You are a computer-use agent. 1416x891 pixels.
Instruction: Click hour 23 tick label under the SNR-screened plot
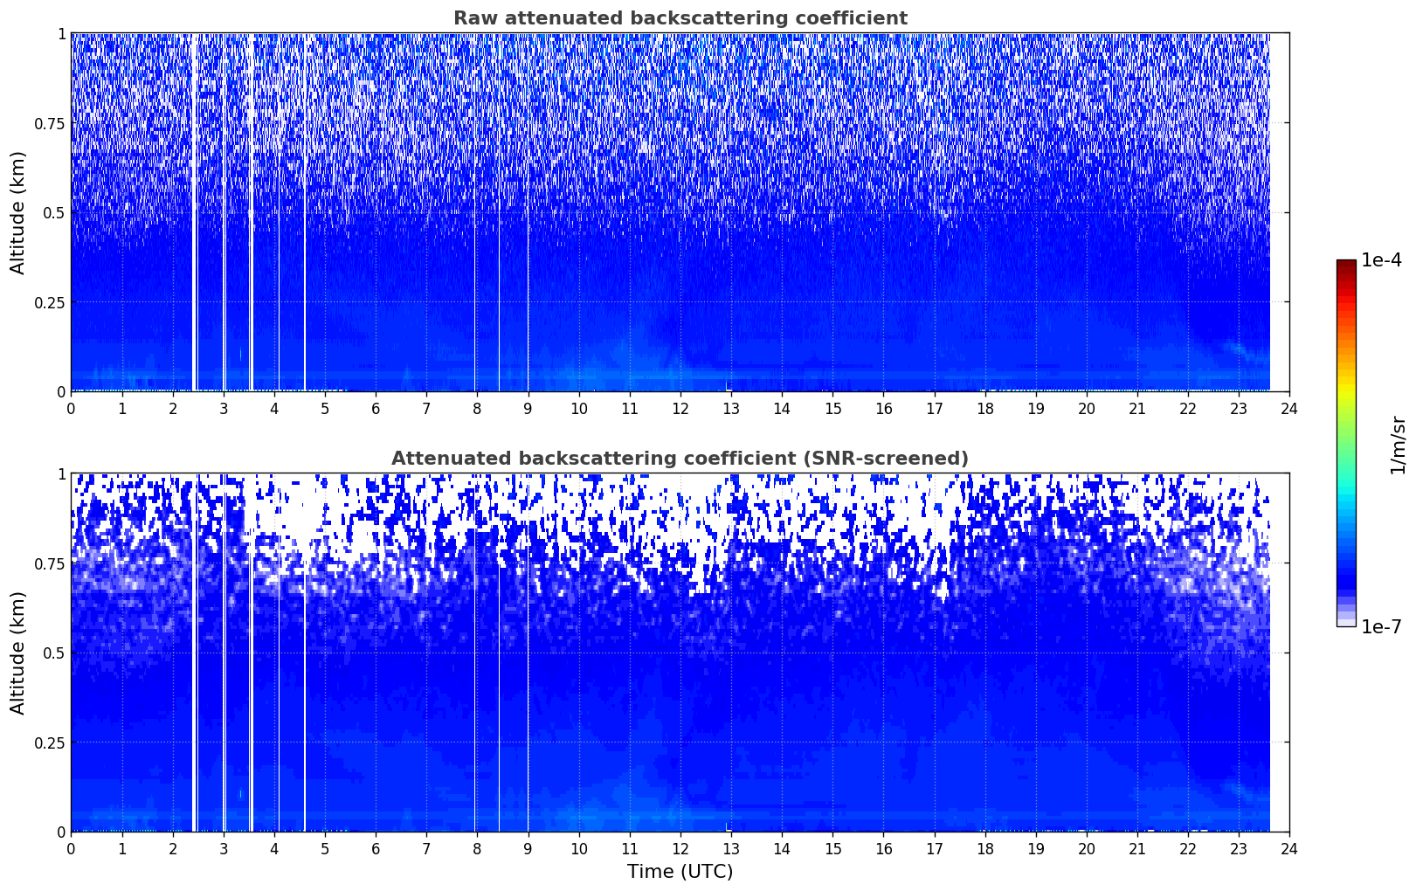tap(1239, 848)
